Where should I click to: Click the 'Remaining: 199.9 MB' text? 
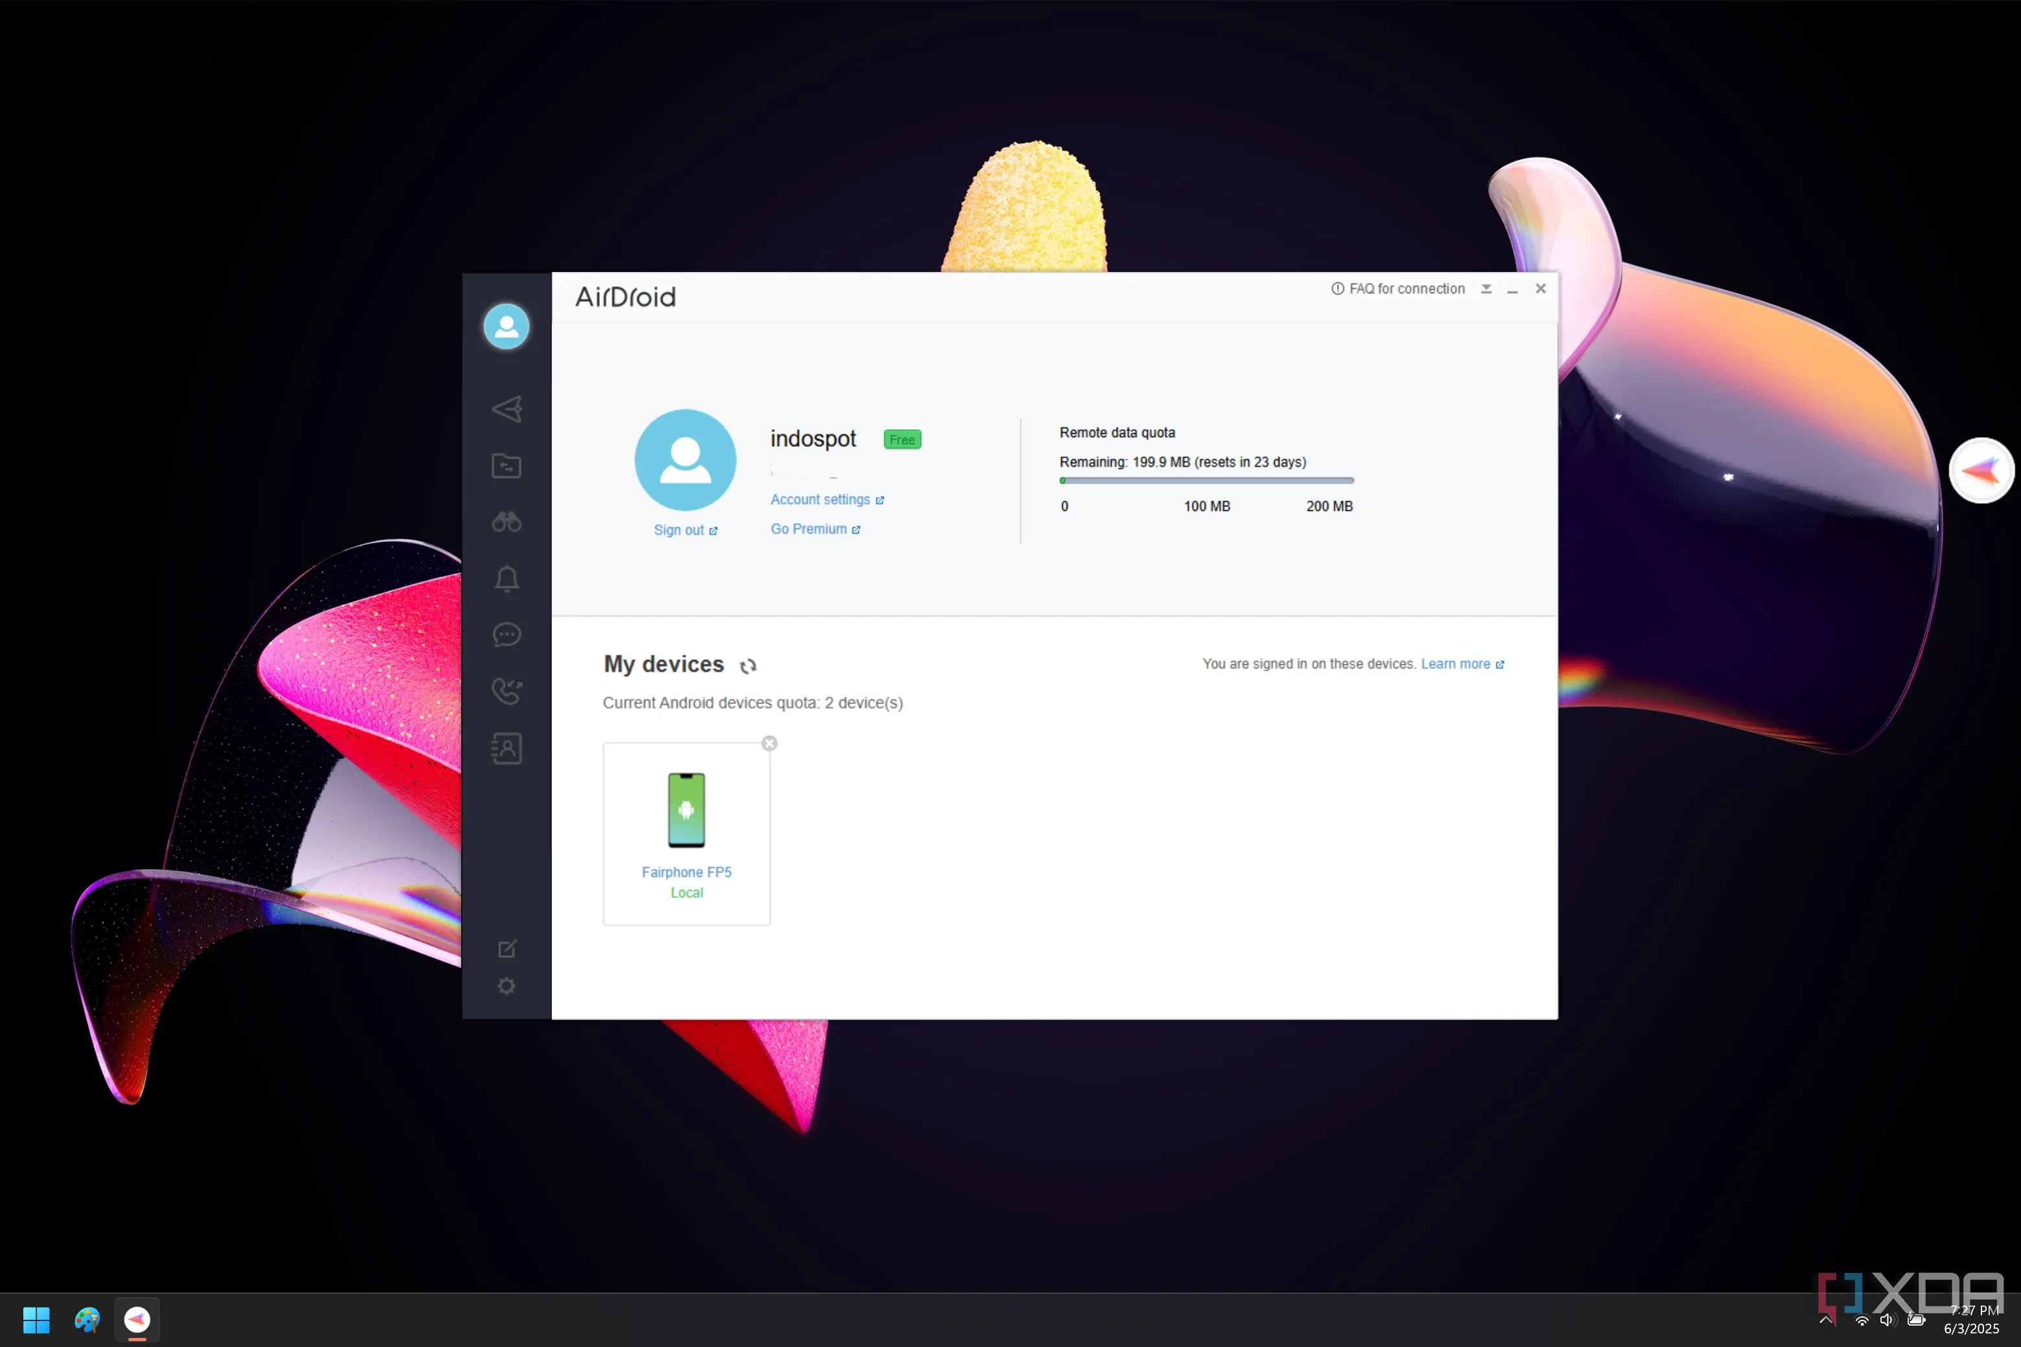[x=1182, y=462]
